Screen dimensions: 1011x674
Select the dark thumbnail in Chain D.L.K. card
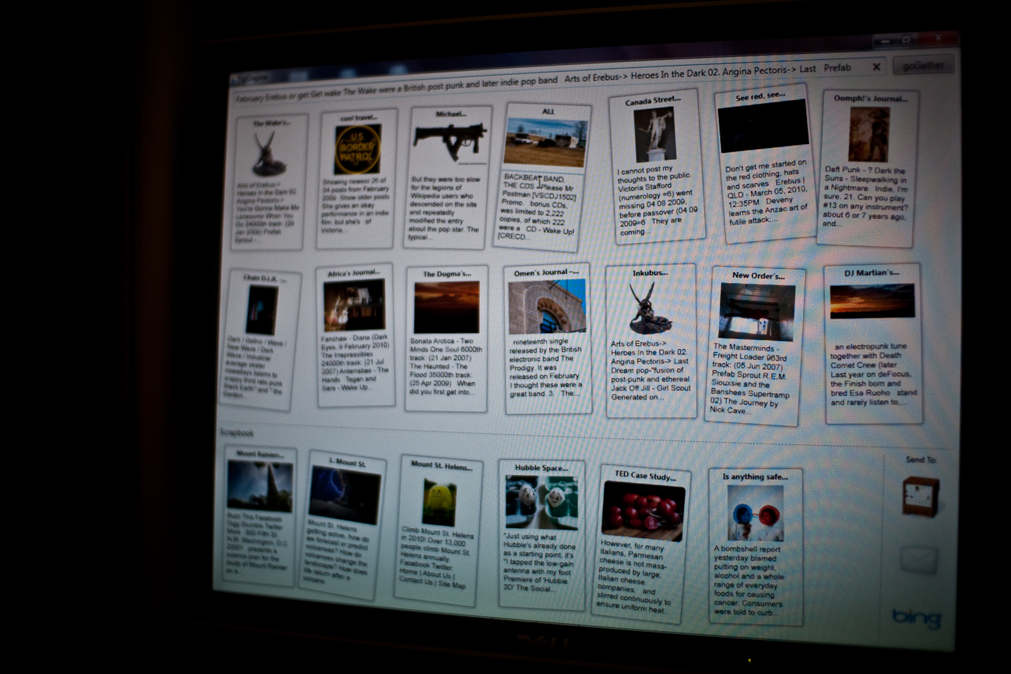coord(262,310)
